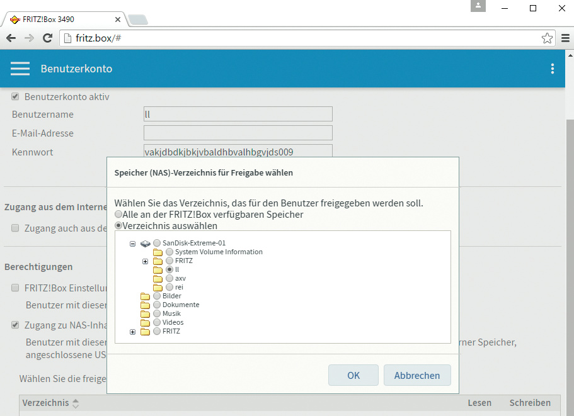
Task: Click the Musik folder icon
Action: tap(146, 313)
